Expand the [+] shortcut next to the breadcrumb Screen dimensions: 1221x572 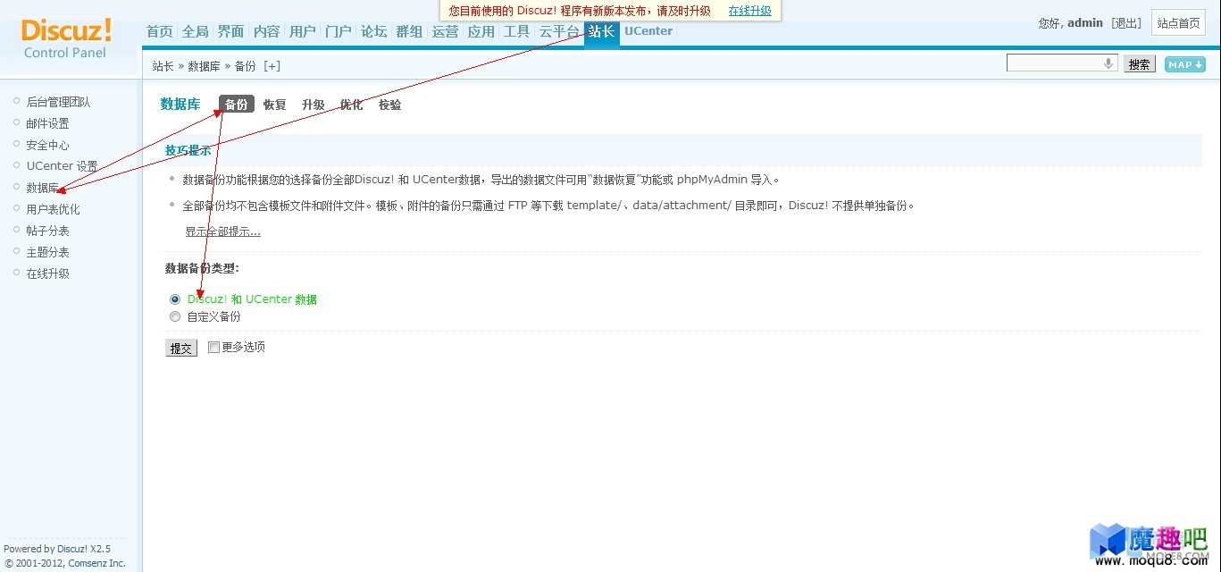(272, 66)
